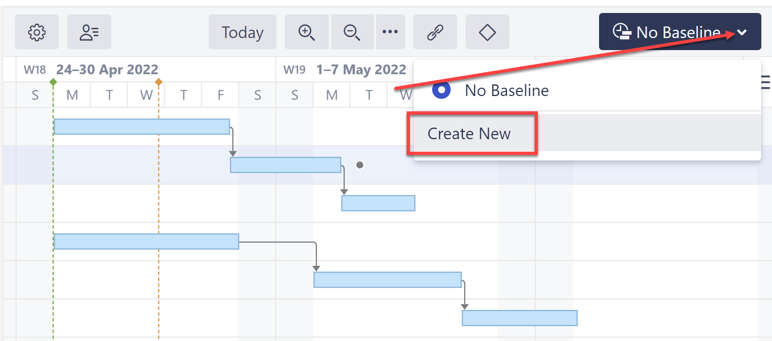Open the resources panel icon
This screenshot has width=772, height=341.
(x=89, y=32)
